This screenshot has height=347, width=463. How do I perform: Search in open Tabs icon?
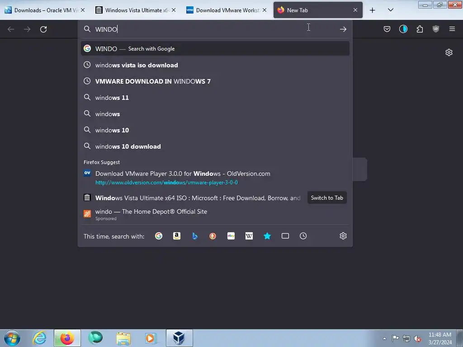(285, 236)
